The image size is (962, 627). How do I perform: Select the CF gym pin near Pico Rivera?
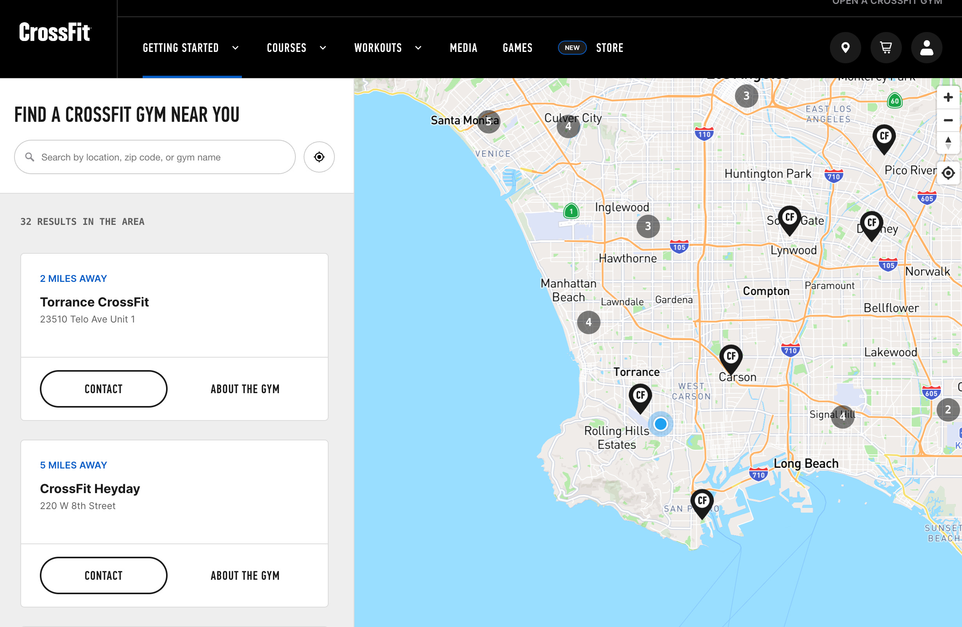pos(884,139)
